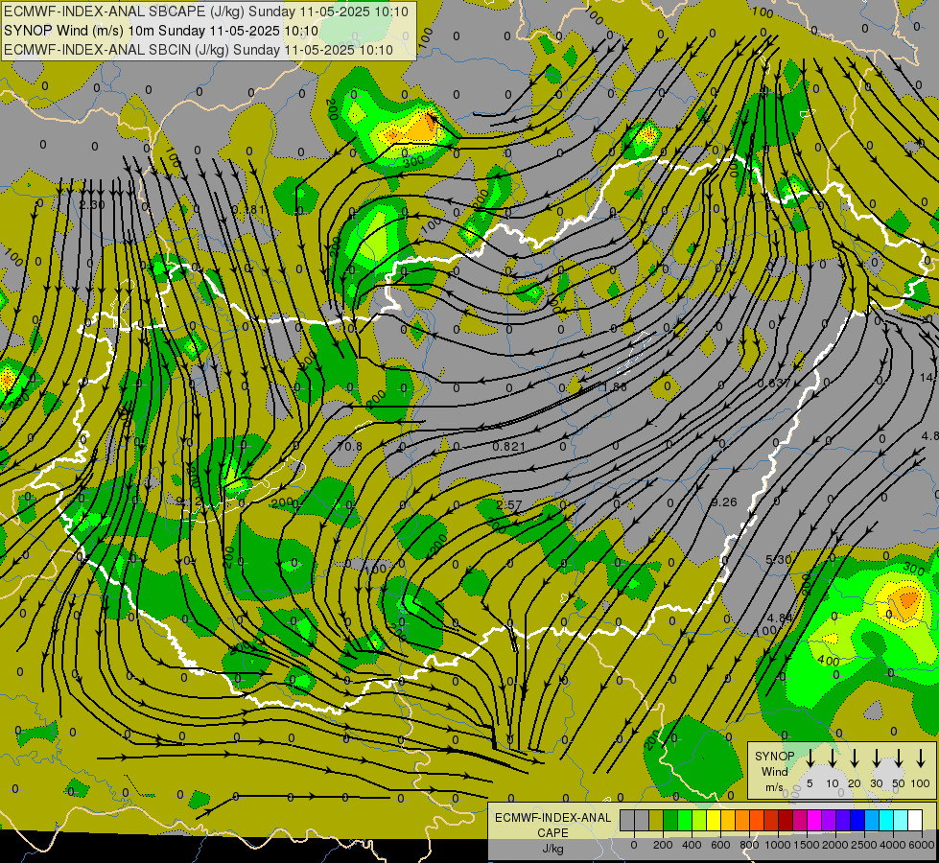This screenshot has width=939, height=863.
Task: Click the SYNOP Wind 10m title line
Action: click(x=161, y=31)
